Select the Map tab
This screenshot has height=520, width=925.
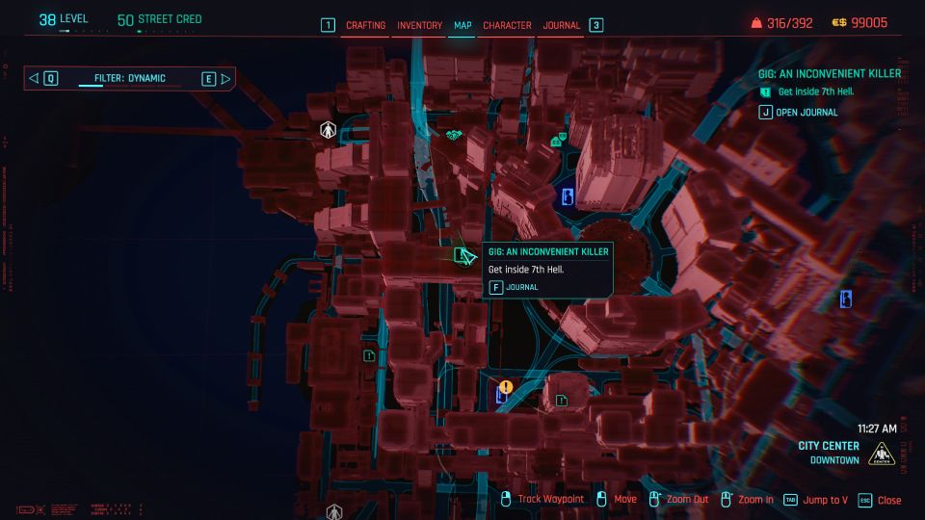(462, 25)
